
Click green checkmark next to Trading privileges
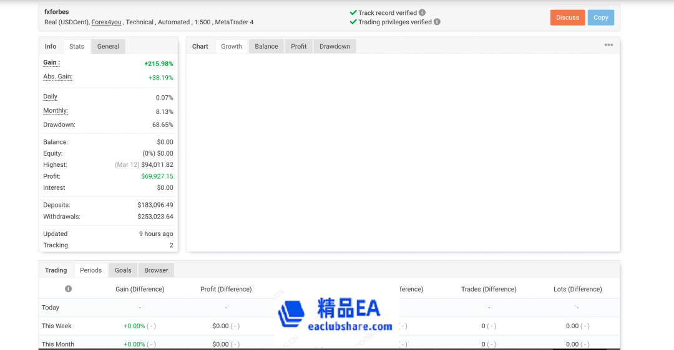(x=353, y=22)
